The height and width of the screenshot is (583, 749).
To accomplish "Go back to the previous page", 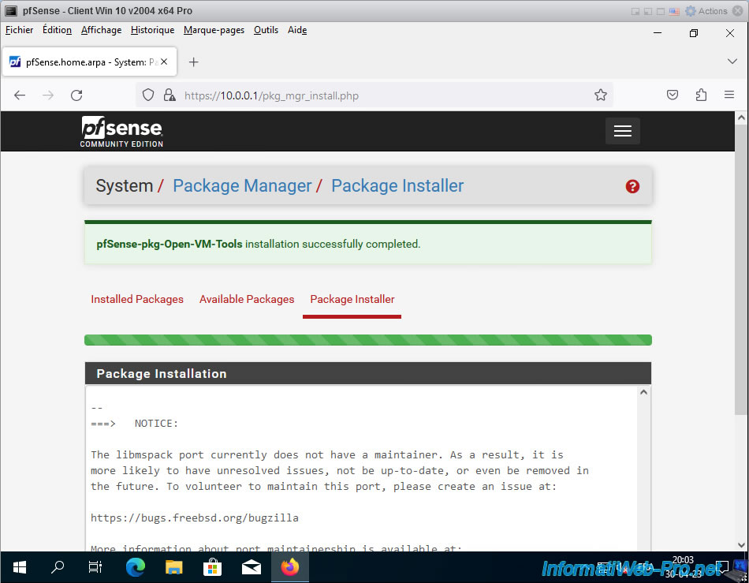I will point(20,95).
